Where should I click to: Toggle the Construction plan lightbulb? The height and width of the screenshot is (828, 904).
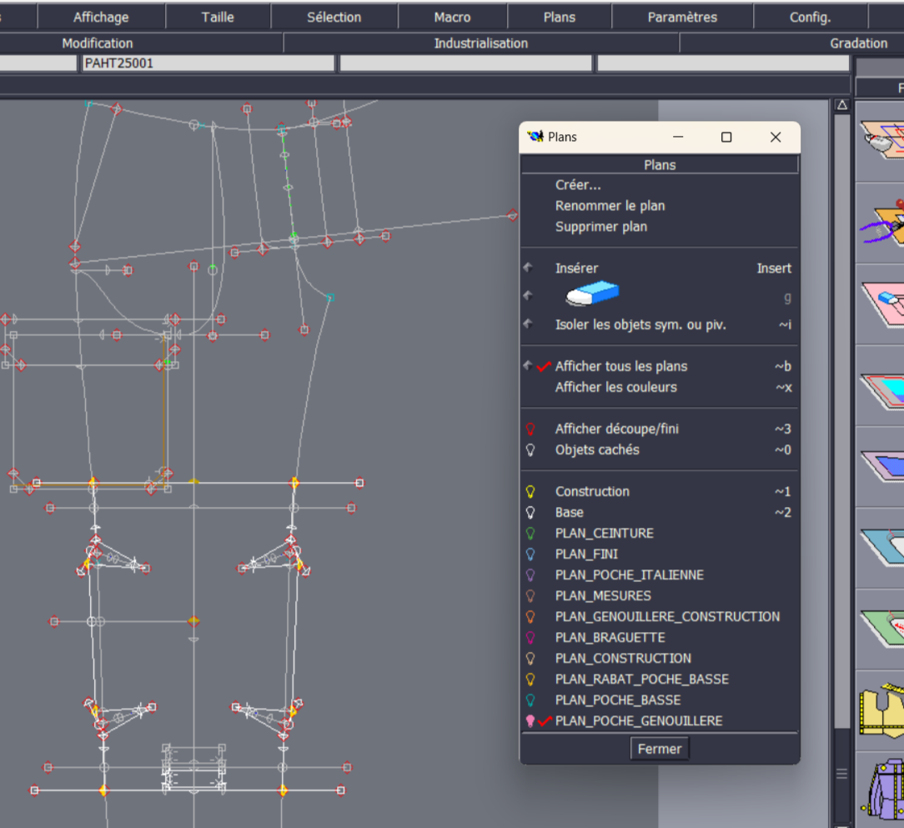pos(530,492)
